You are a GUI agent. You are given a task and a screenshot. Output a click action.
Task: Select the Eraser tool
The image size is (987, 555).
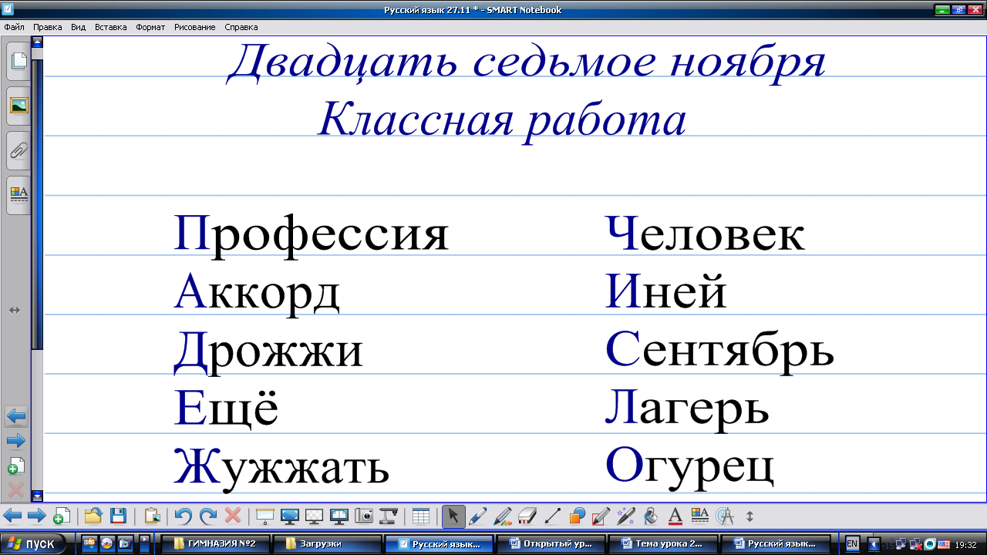tap(527, 516)
